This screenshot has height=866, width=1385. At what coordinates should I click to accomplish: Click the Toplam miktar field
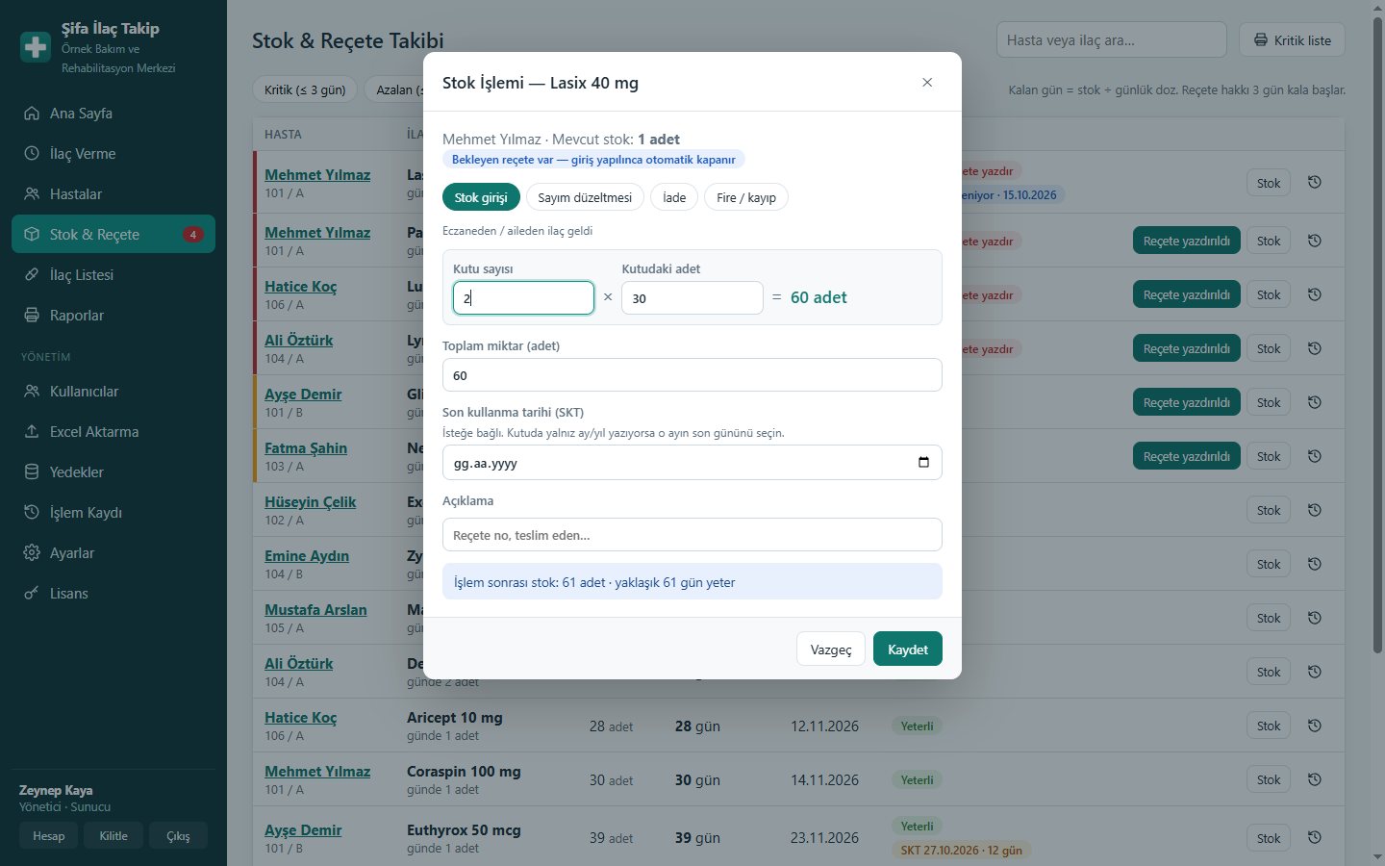pos(692,375)
